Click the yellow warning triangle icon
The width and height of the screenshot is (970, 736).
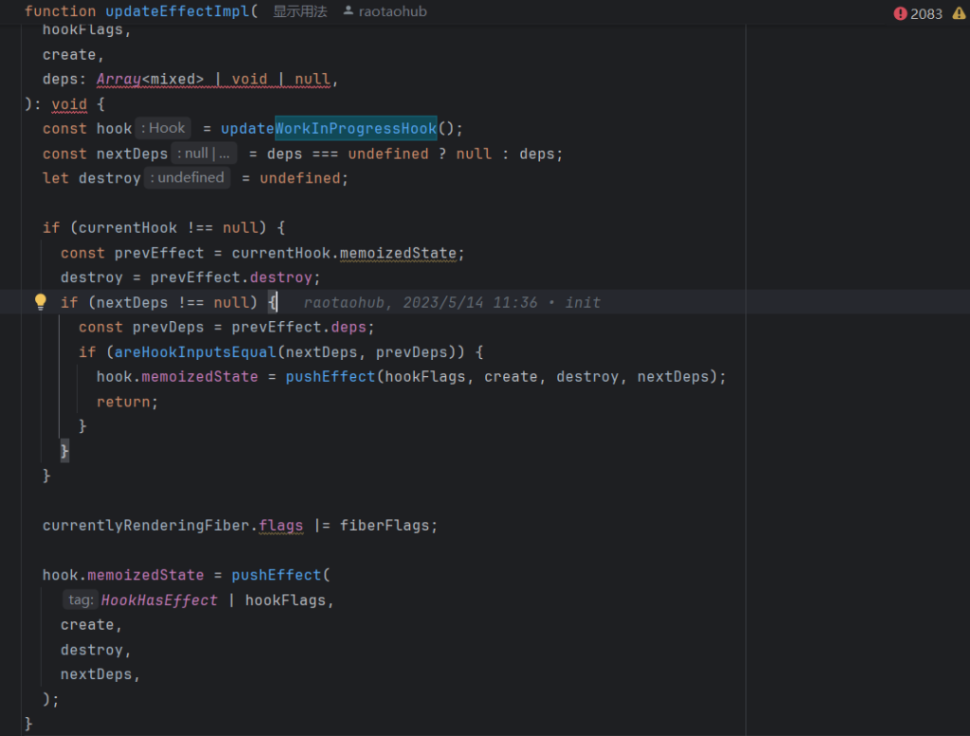(959, 13)
